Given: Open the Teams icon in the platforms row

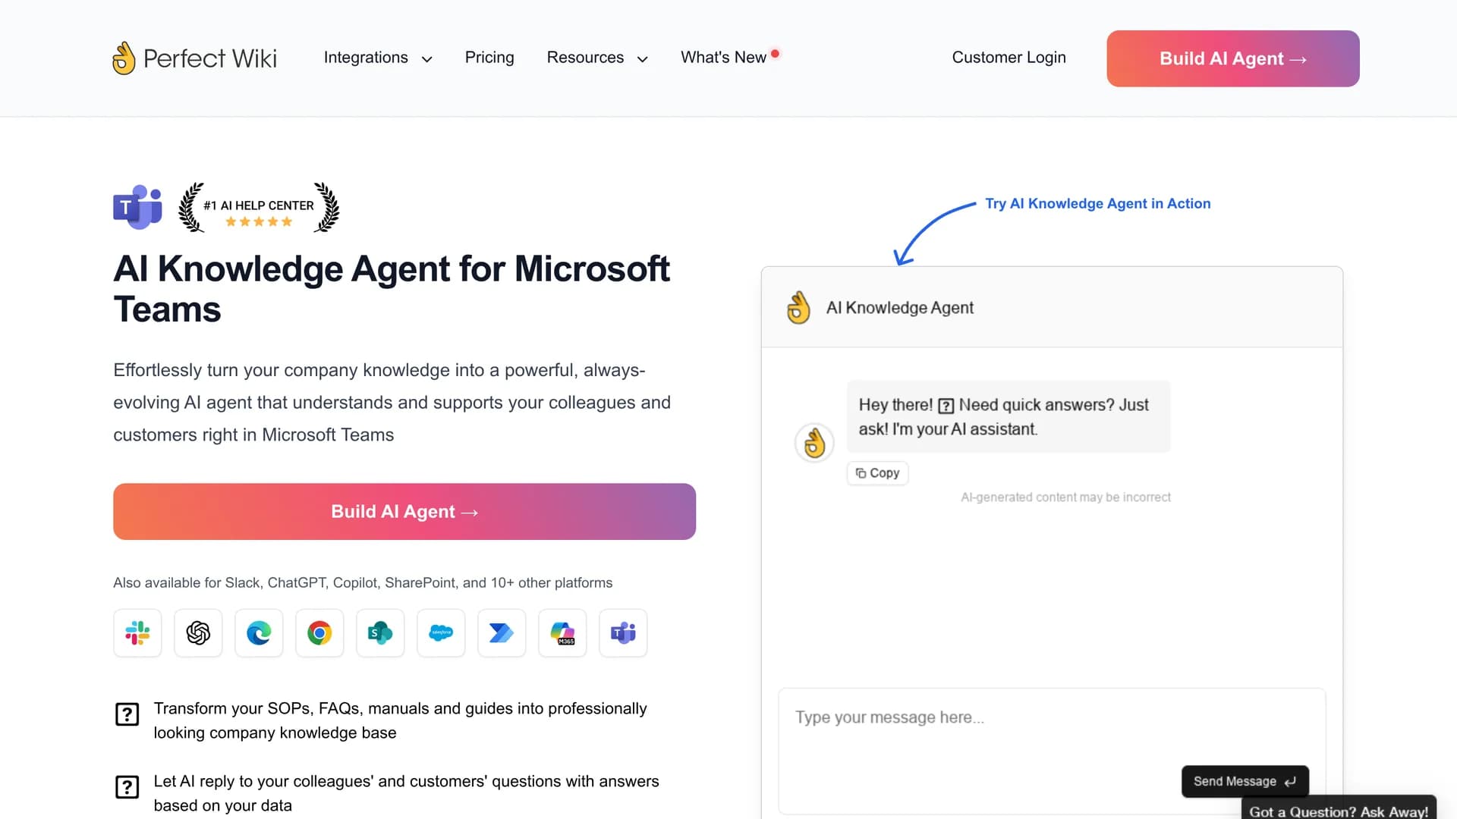Looking at the screenshot, I should pos(623,632).
